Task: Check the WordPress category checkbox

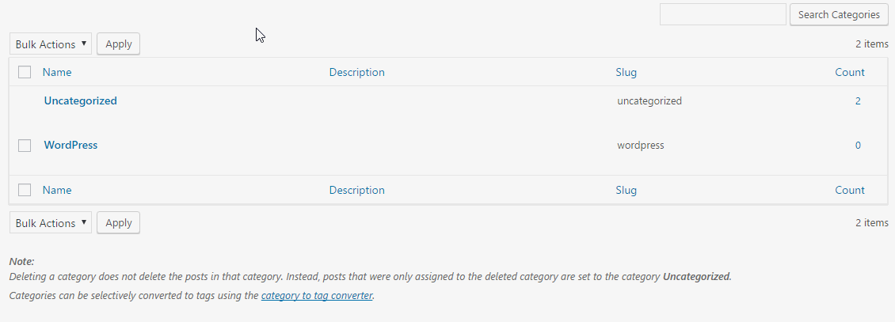Action: coord(25,146)
